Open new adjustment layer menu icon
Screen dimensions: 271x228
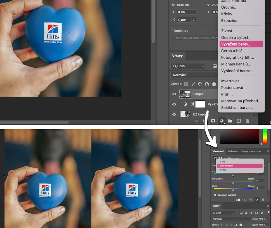(x=222, y=121)
